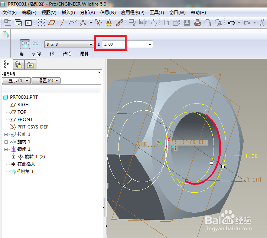Expand the 拉伸 1 feature node

click(6, 135)
